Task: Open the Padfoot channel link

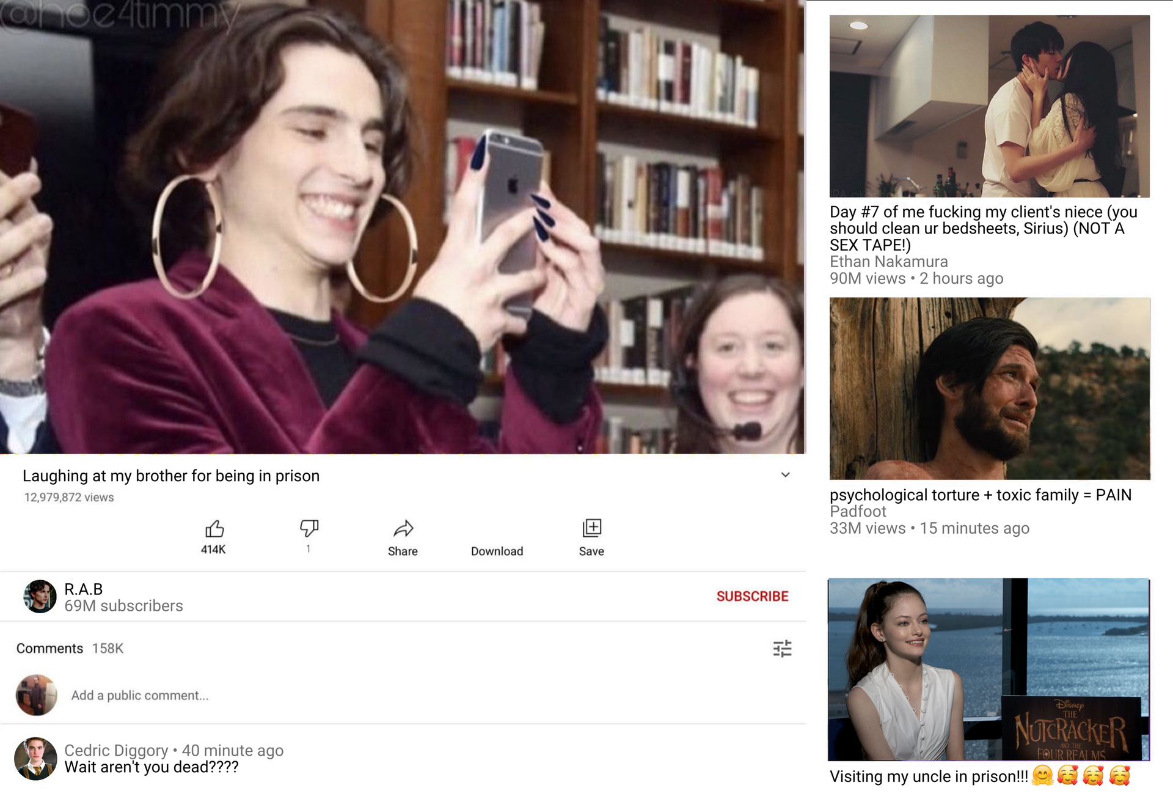Action: coord(858,511)
